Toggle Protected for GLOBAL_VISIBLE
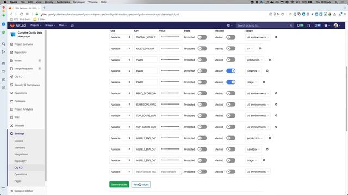The image size is (348, 195). click(x=202, y=37)
